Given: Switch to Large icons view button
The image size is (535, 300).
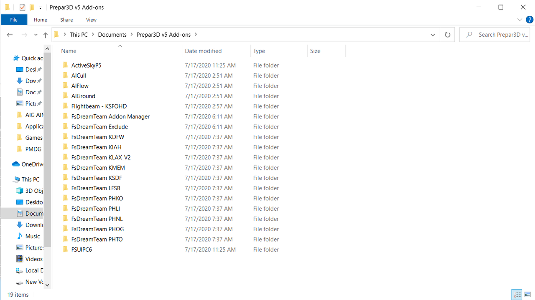Looking at the screenshot, I should [527, 295].
